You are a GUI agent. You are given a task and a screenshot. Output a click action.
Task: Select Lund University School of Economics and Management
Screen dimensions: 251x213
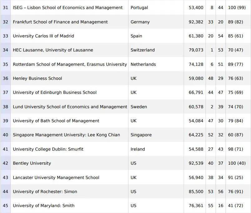coord(70,107)
